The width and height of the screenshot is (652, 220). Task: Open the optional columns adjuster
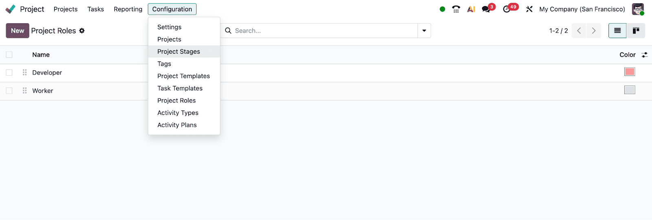point(644,55)
